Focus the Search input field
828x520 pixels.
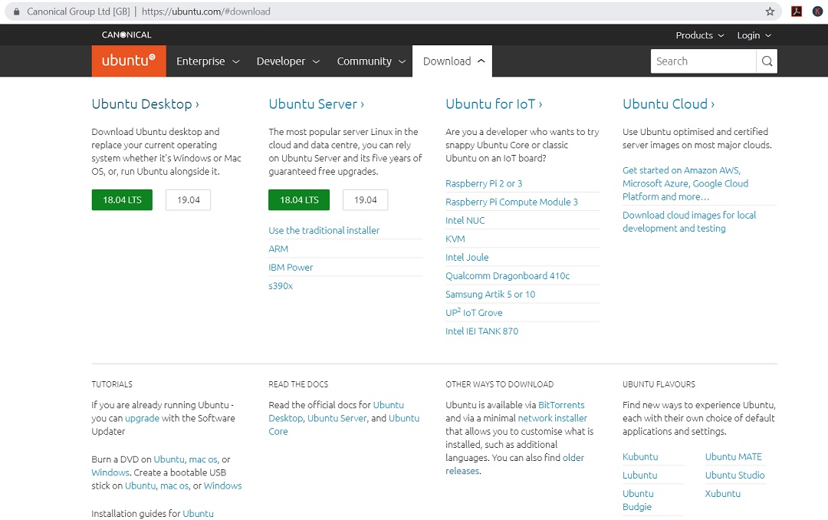pyautogui.click(x=703, y=61)
